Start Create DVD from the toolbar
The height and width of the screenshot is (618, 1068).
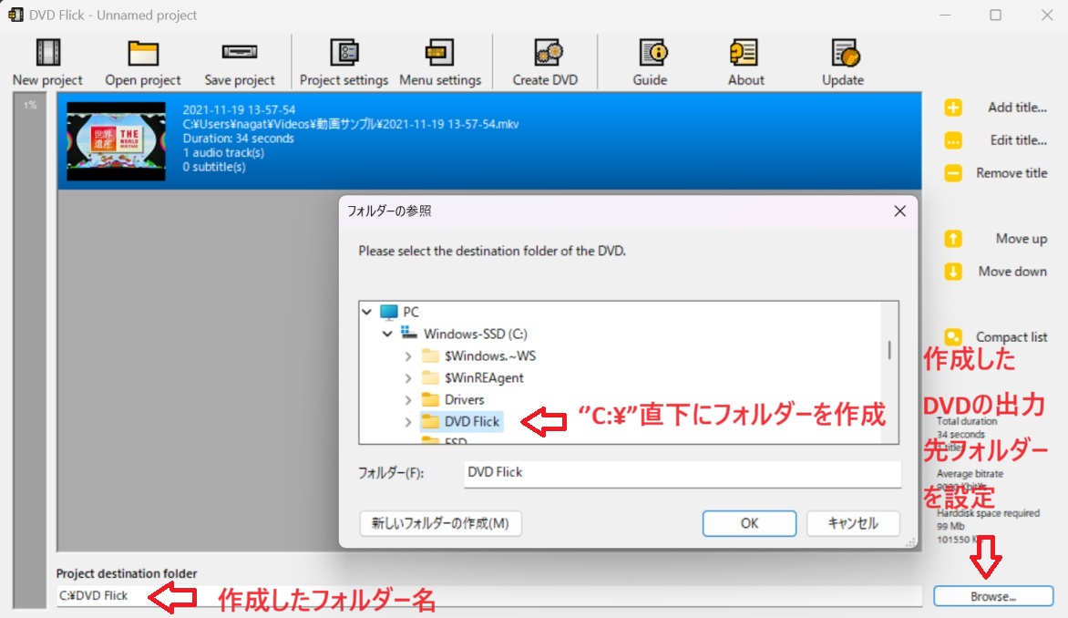[545, 63]
